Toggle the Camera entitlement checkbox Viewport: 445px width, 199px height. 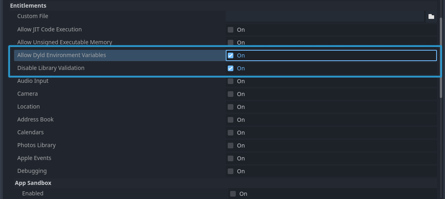[x=231, y=94]
